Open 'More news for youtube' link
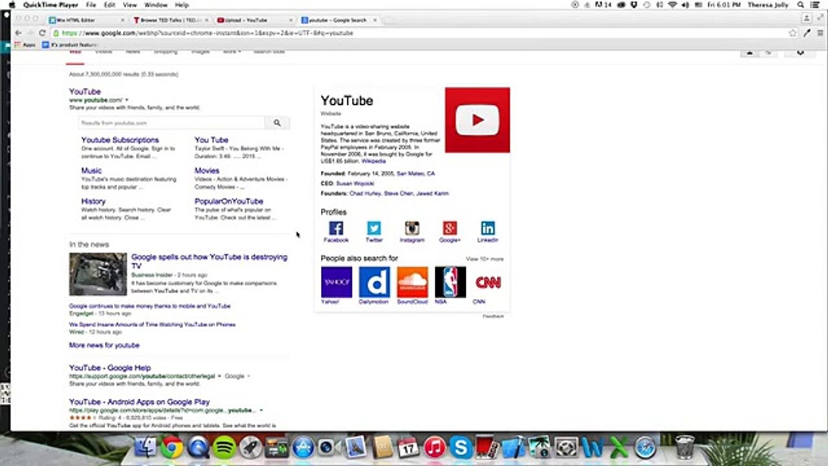 pyautogui.click(x=104, y=346)
